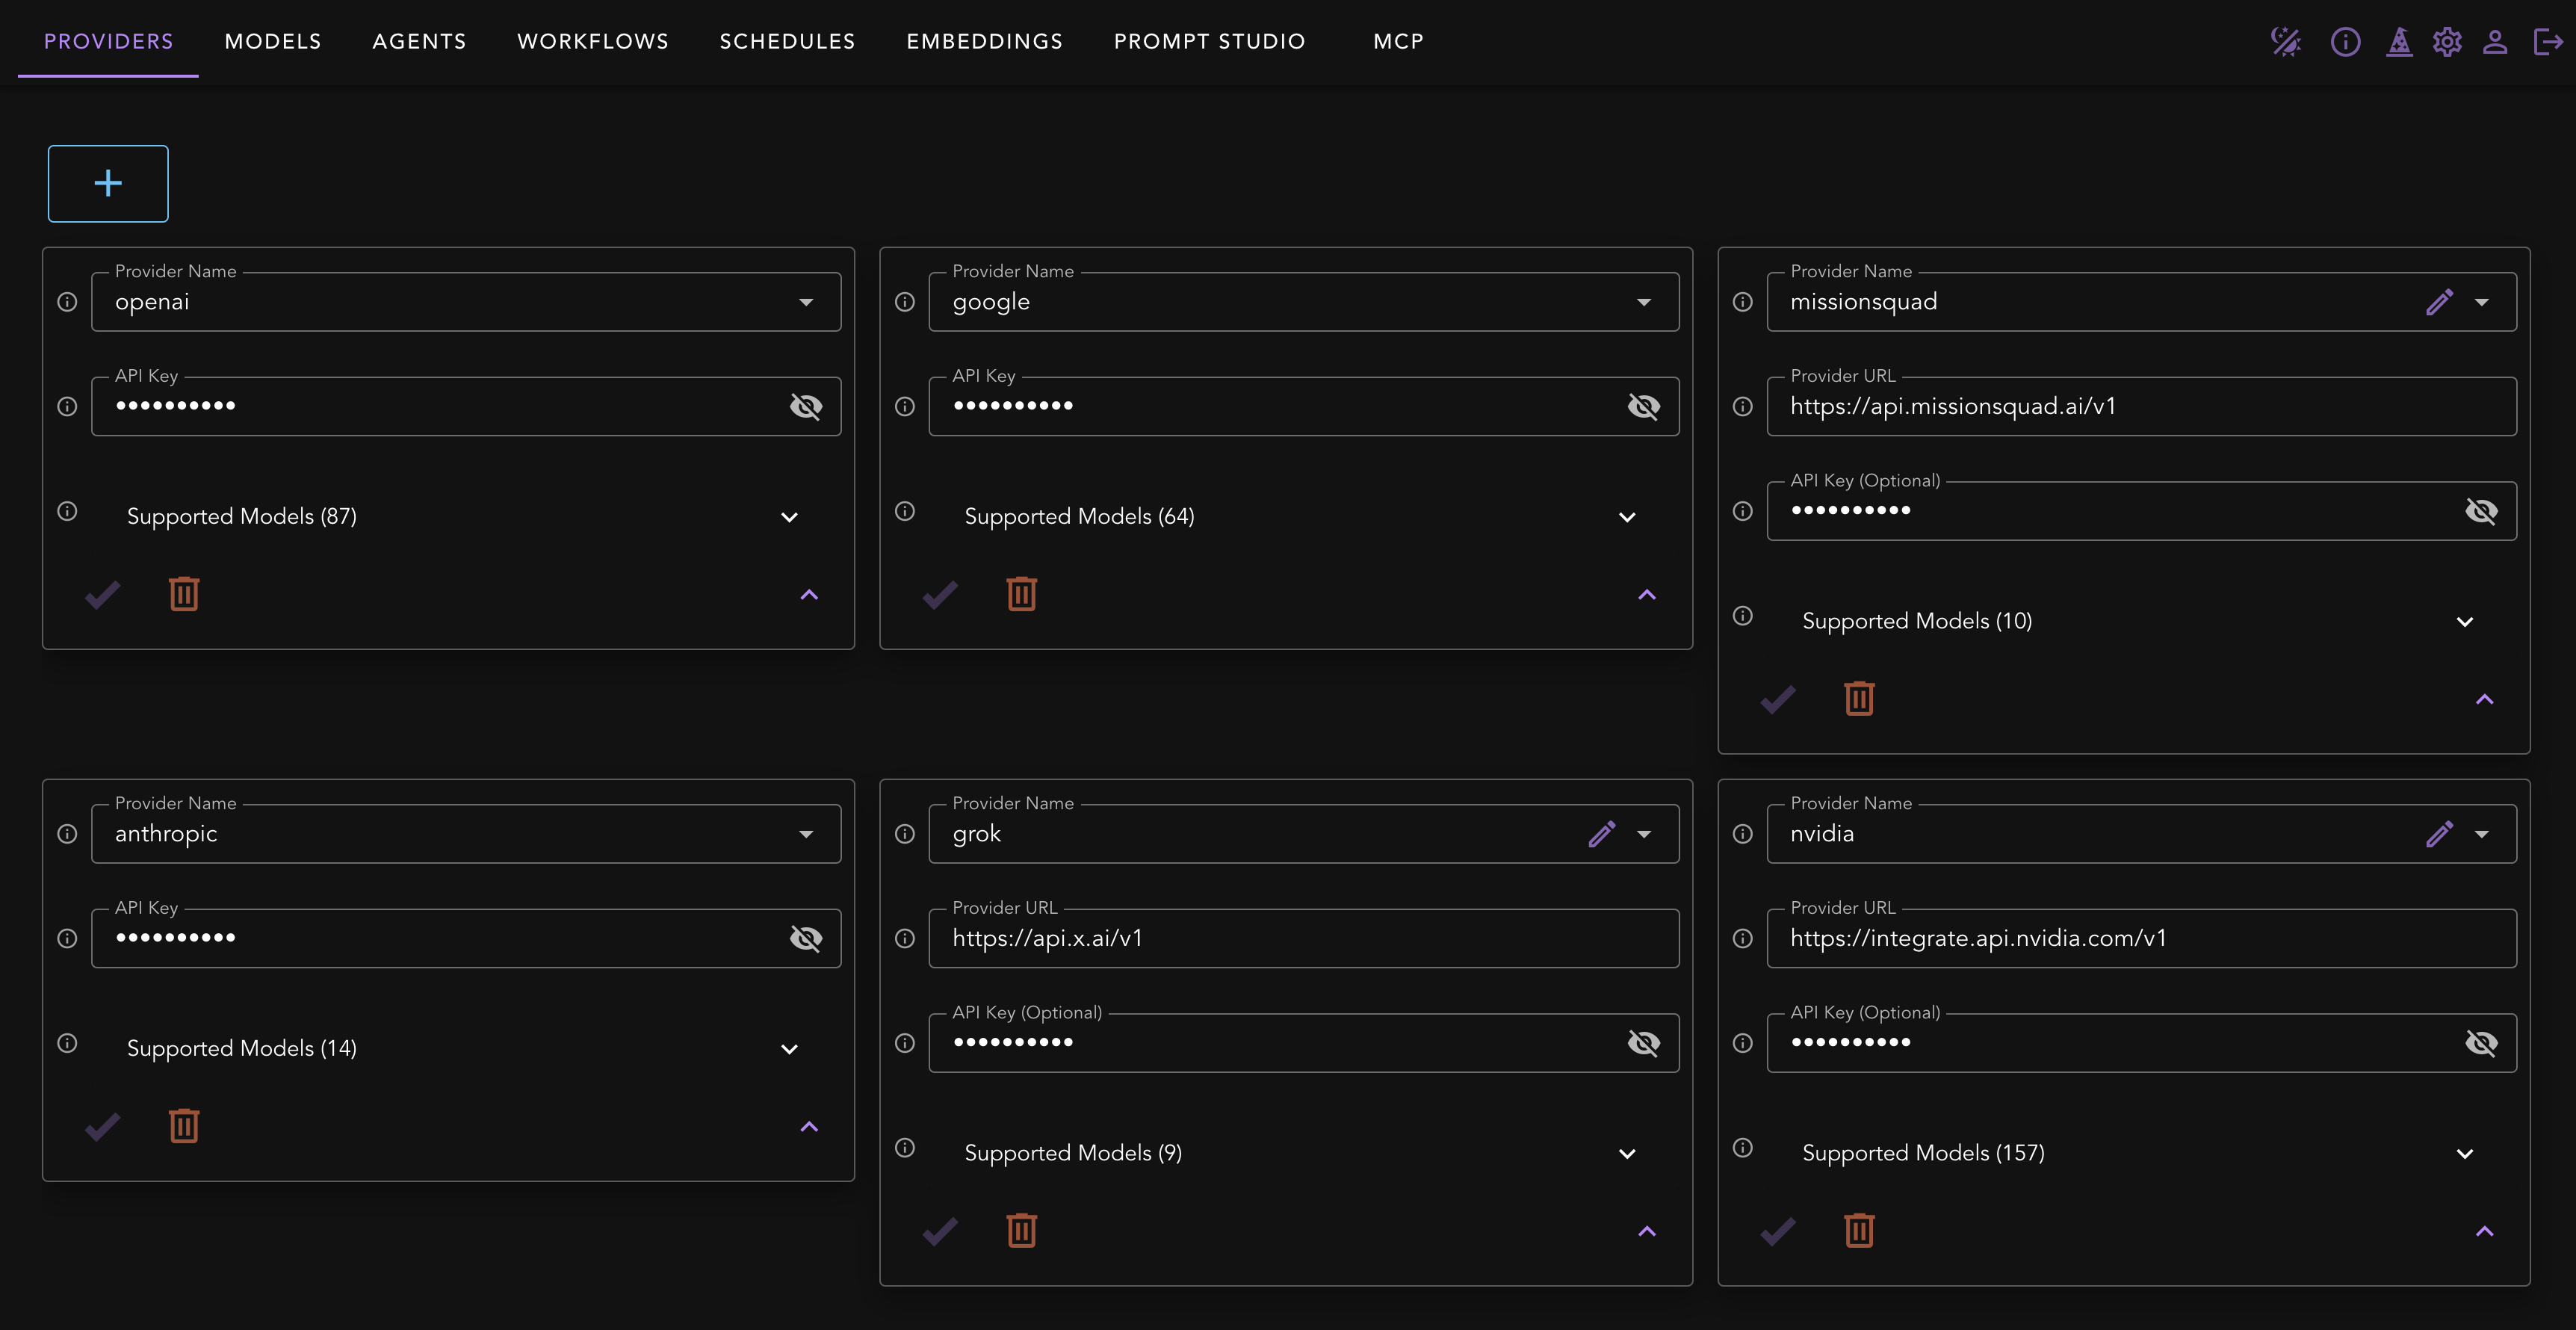Open the Workflows tab

[593, 42]
